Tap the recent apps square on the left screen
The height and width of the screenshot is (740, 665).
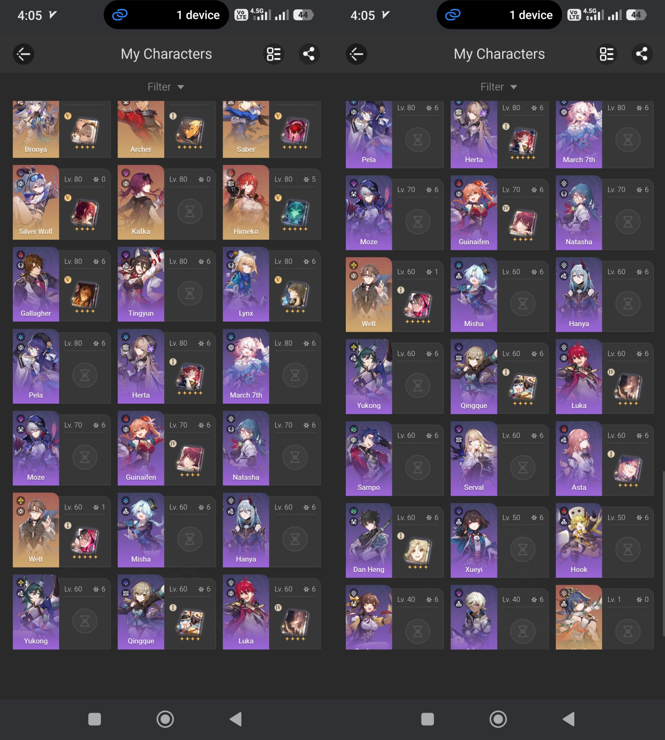click(x=95, y=719)
